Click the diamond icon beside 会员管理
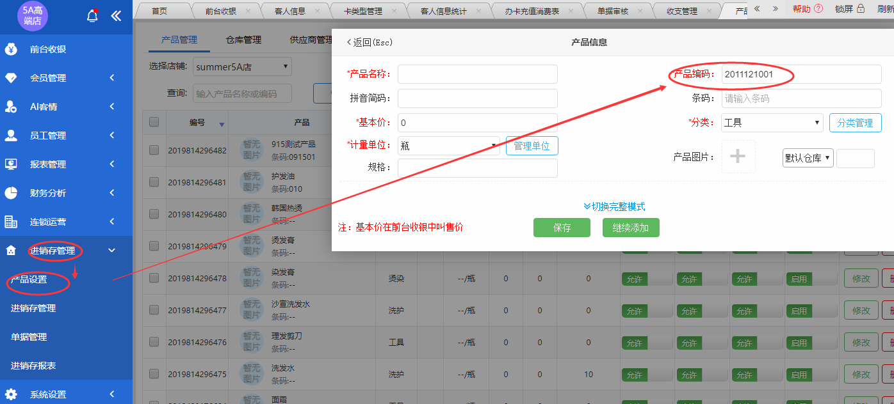 tap(11, 78)
